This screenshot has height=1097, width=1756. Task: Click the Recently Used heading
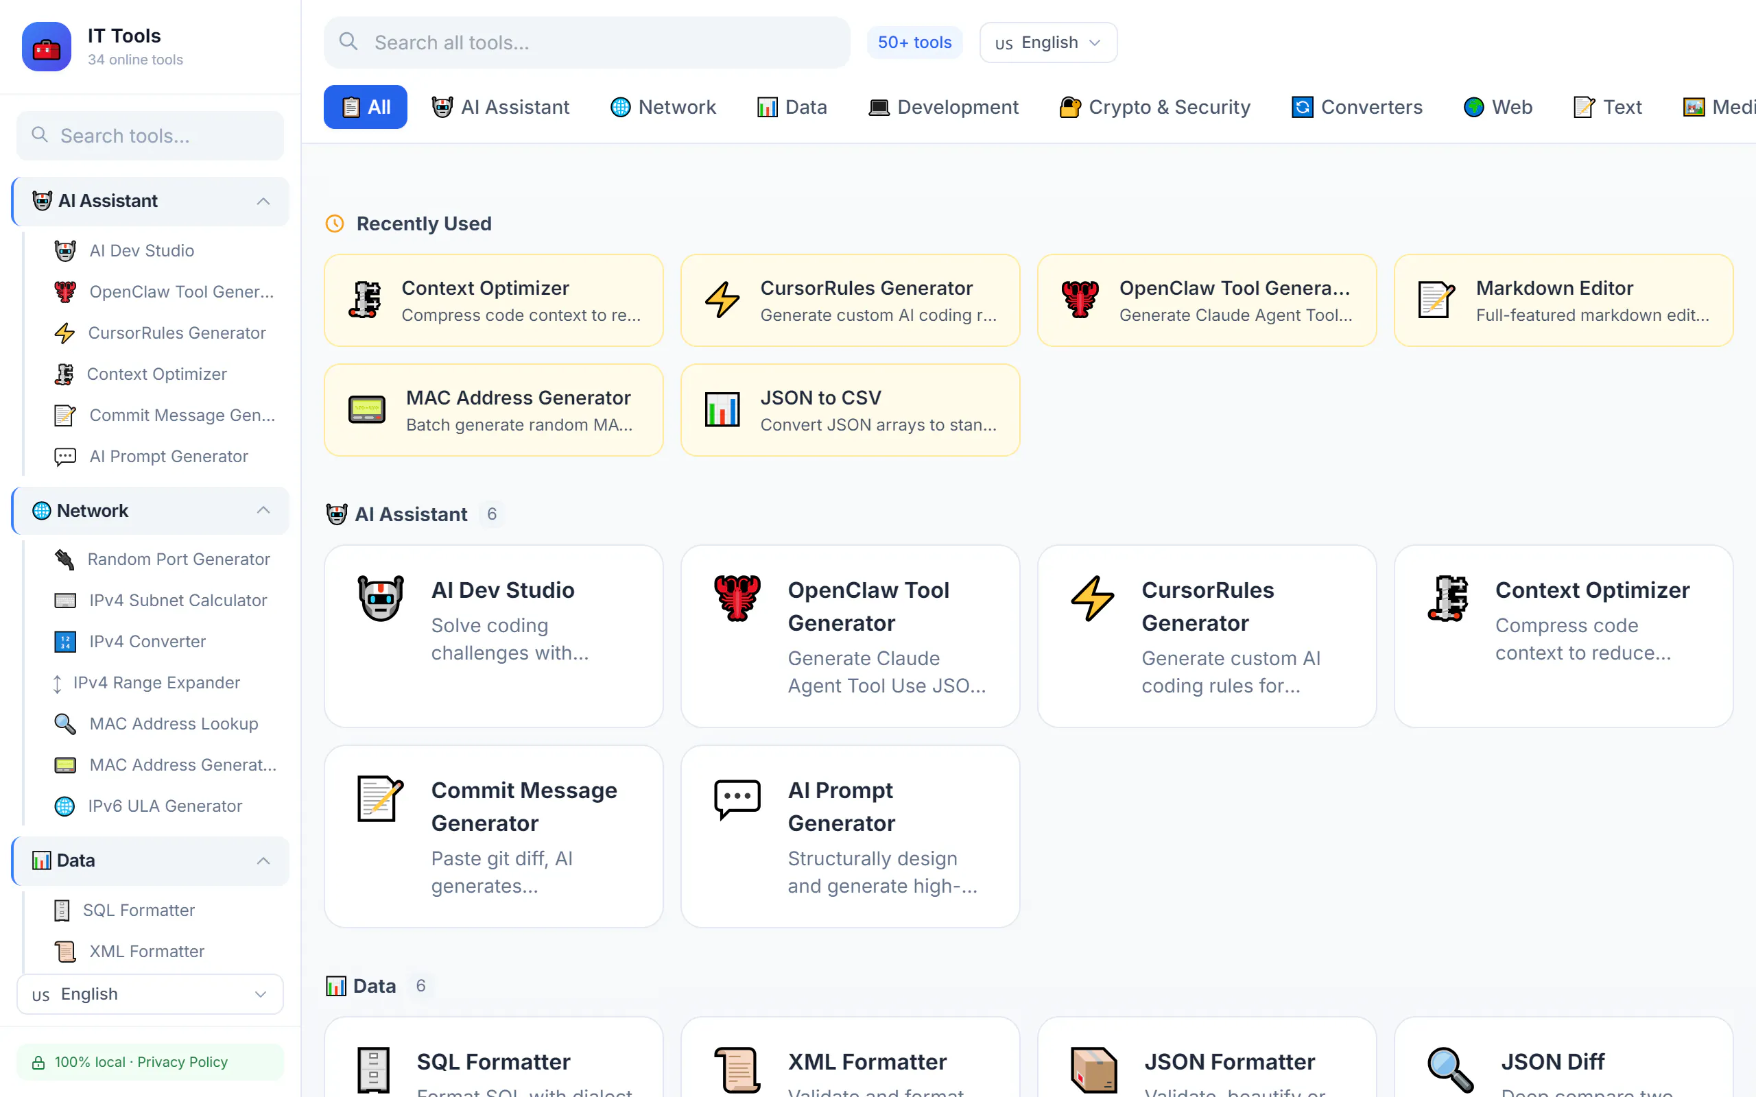pos(424,224)
